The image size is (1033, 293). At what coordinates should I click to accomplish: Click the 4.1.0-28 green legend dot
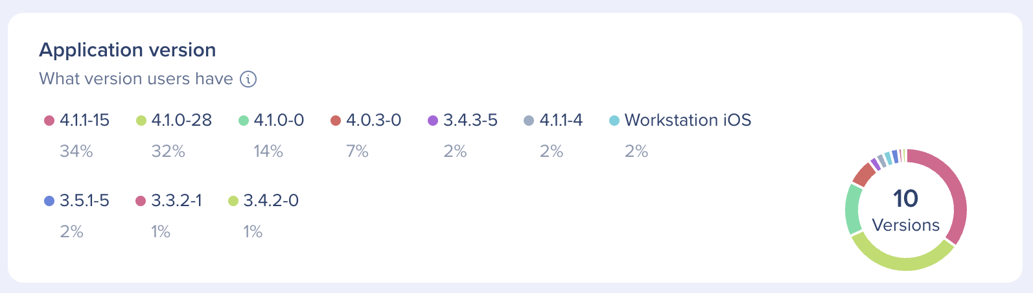[141, 121]
